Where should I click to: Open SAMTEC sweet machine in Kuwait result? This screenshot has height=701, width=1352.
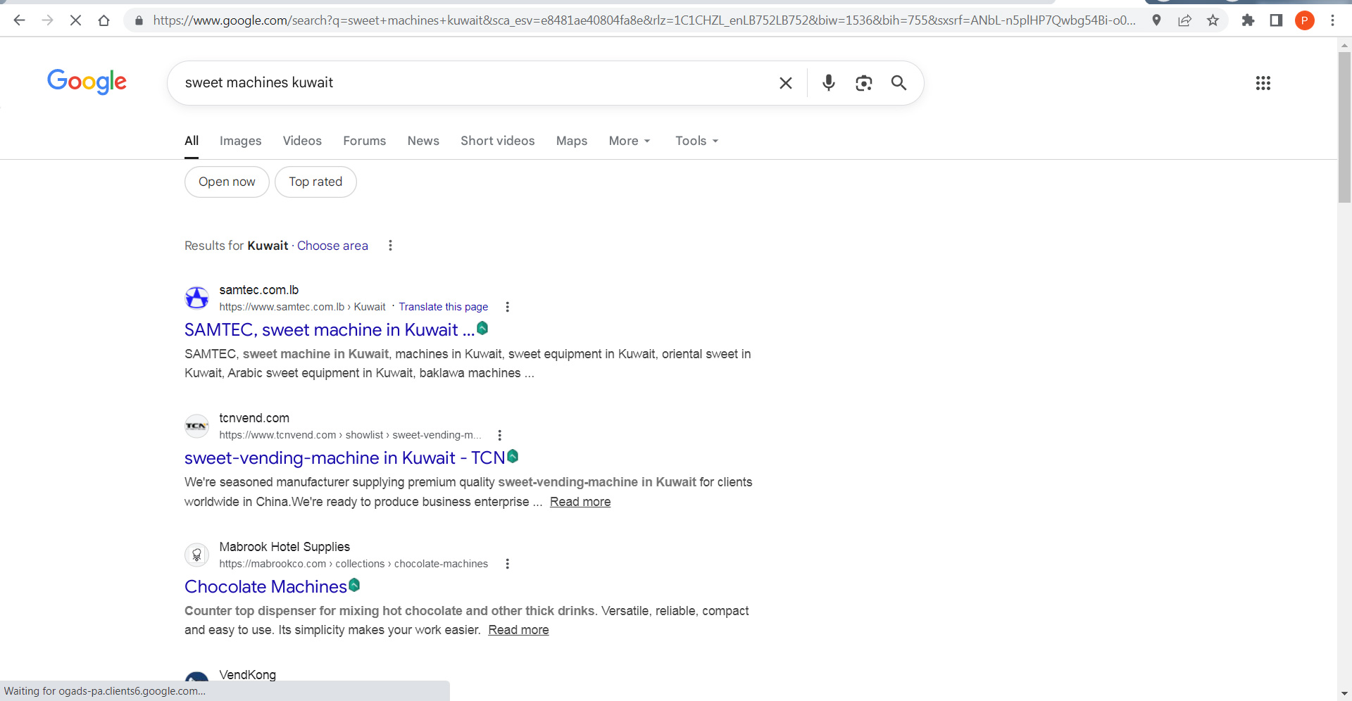click(330, 329)
